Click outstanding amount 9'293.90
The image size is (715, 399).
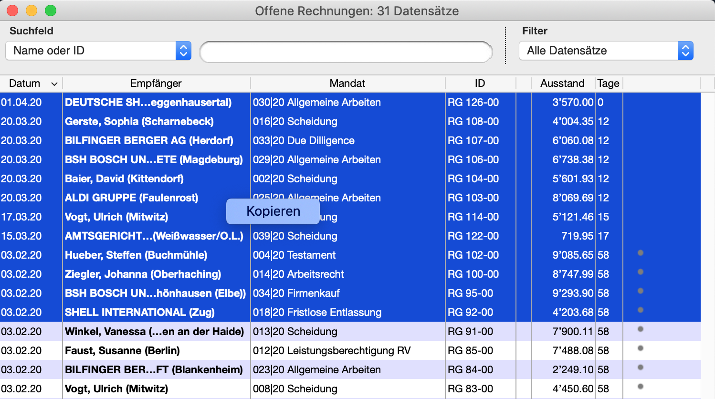[573, 294]
